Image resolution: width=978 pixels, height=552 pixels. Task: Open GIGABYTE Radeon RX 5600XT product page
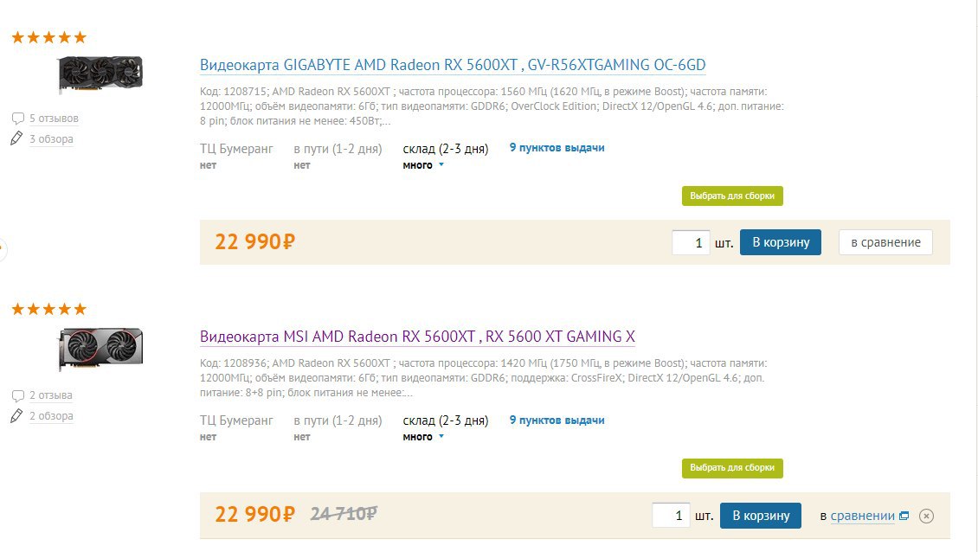pos(453,65)
